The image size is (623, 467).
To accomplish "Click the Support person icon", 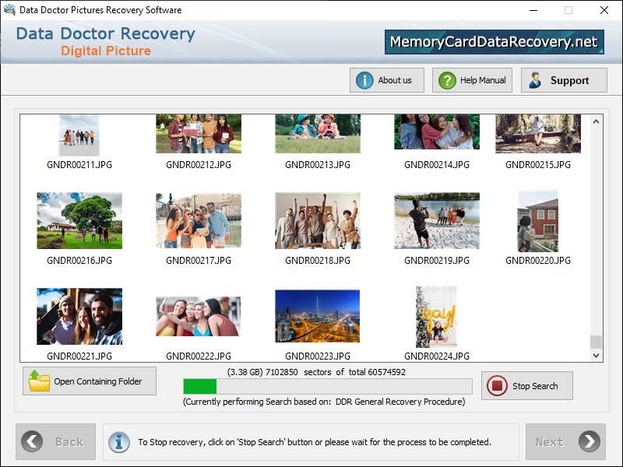I will [x=536, y=79].
